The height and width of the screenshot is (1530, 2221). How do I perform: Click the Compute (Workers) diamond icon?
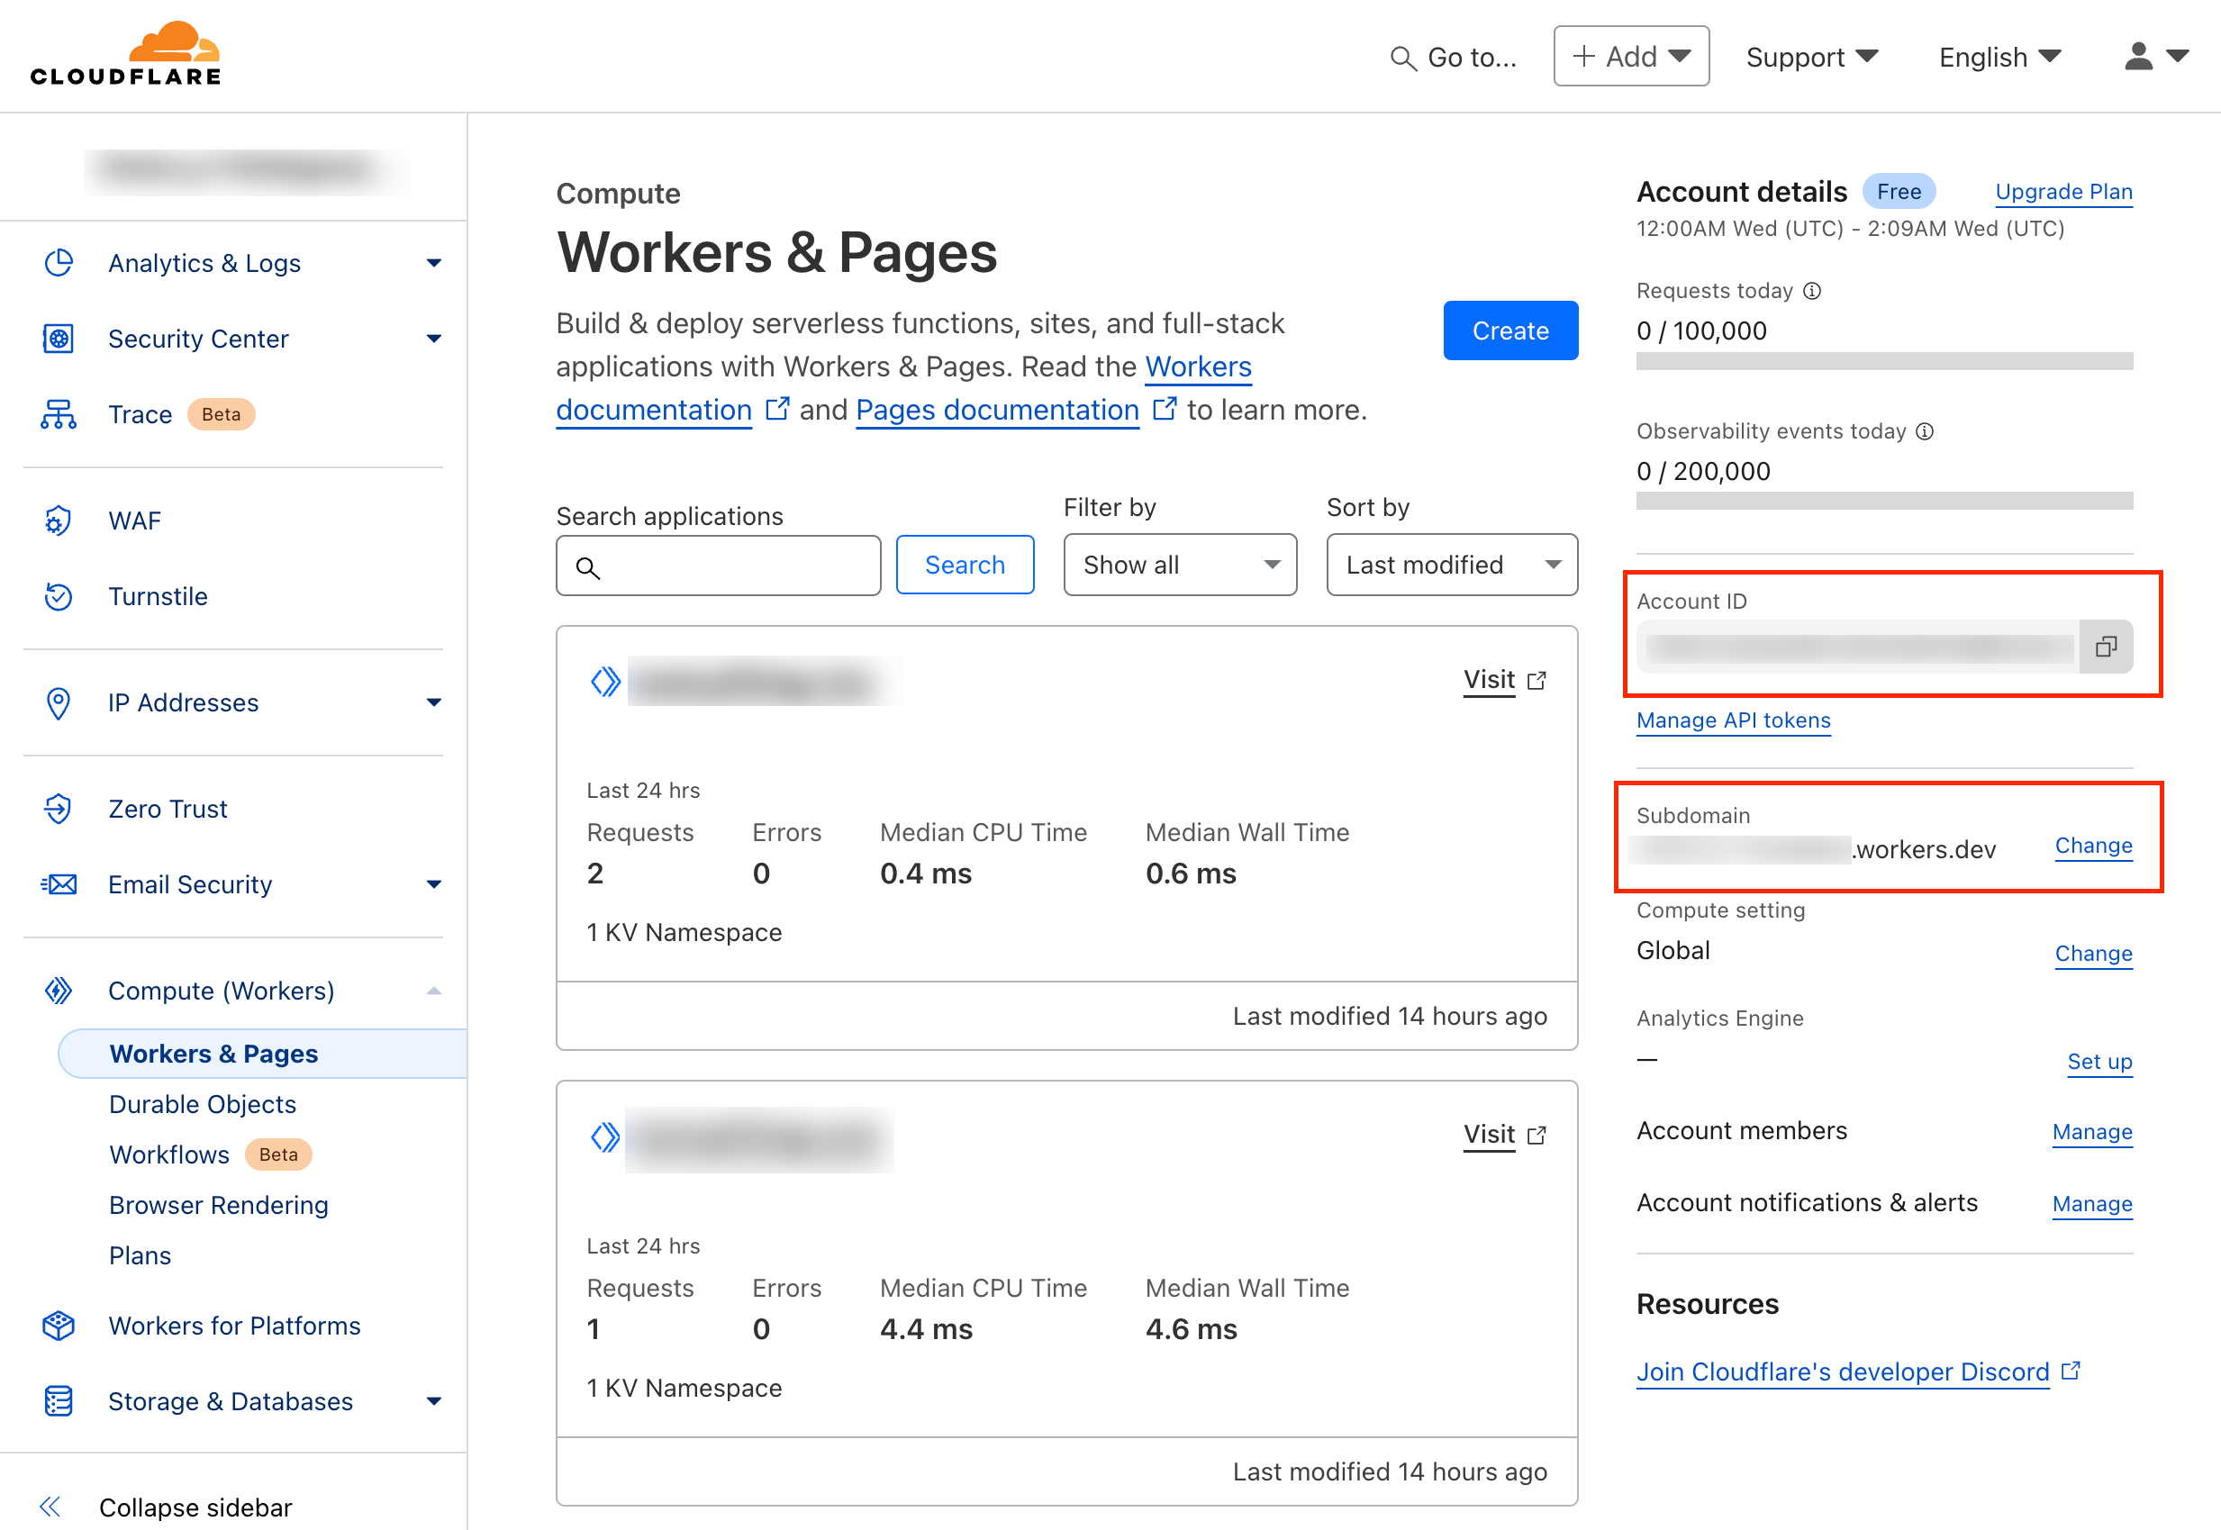click(x=59, y=991)
